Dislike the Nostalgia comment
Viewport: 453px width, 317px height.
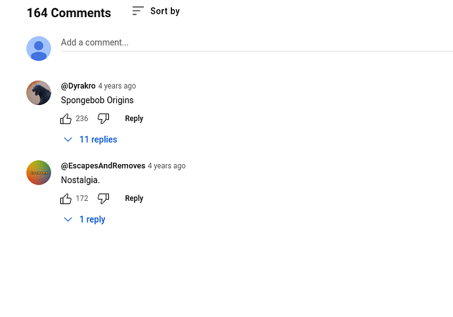coord(104,199)
